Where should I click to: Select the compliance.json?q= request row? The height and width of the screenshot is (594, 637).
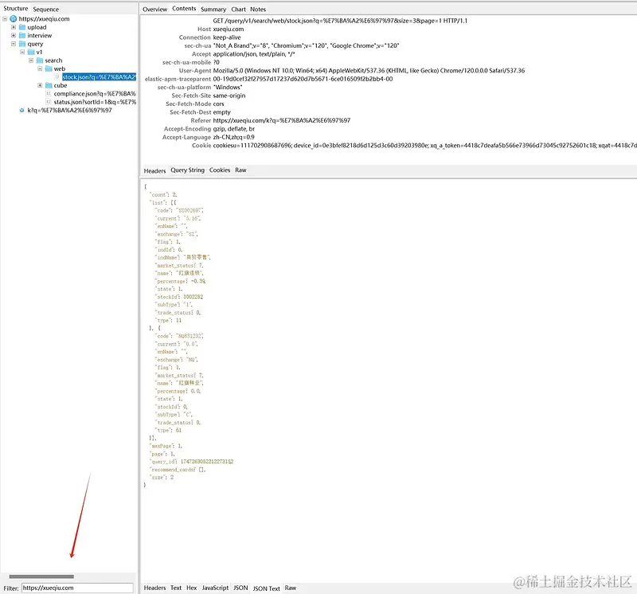point(95,94)
